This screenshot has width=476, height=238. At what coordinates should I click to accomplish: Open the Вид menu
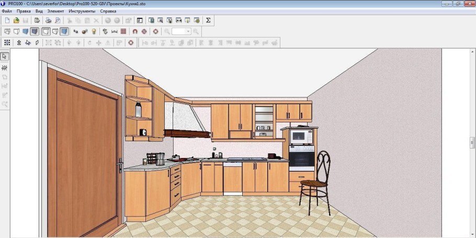39,11
